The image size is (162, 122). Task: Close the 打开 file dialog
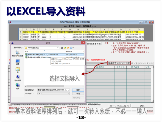pos(83,43)
